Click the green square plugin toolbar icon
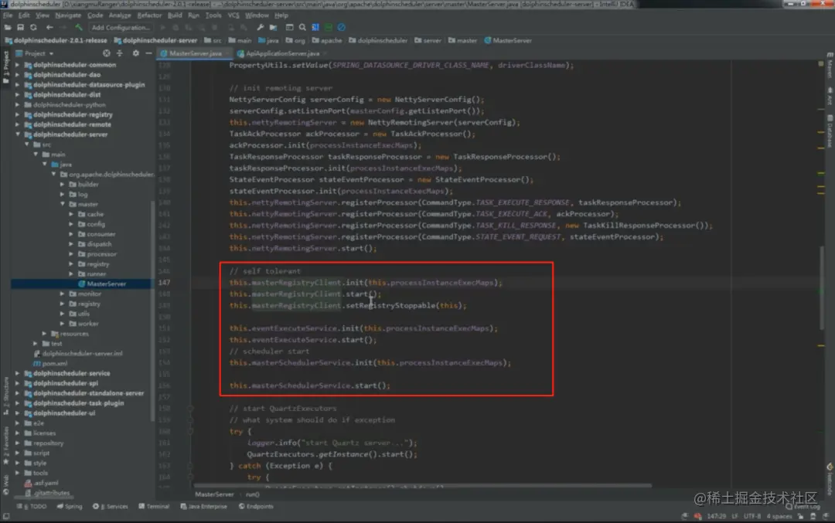 [329, 27]
